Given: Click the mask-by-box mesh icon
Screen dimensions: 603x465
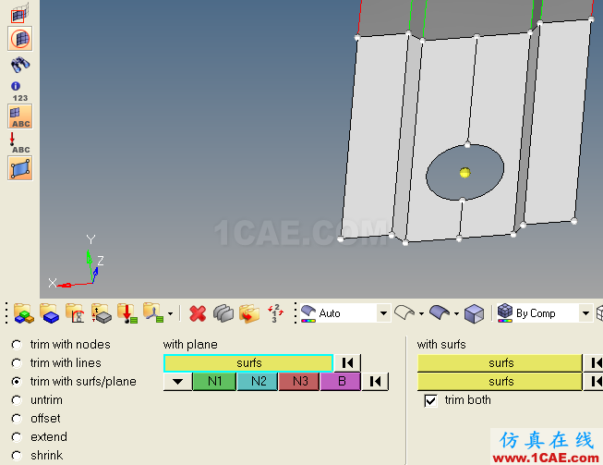Looking at the screenshot, I should coord(19,13).
